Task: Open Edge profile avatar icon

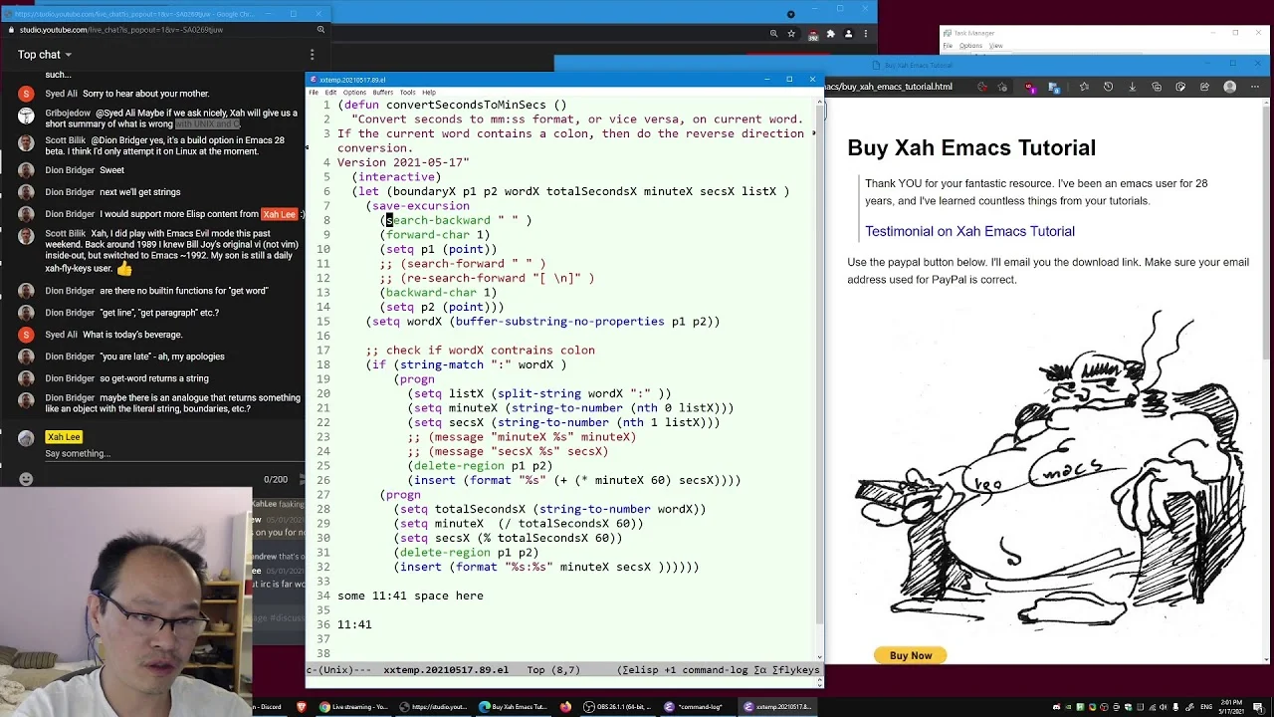Action: [1230, 87]
